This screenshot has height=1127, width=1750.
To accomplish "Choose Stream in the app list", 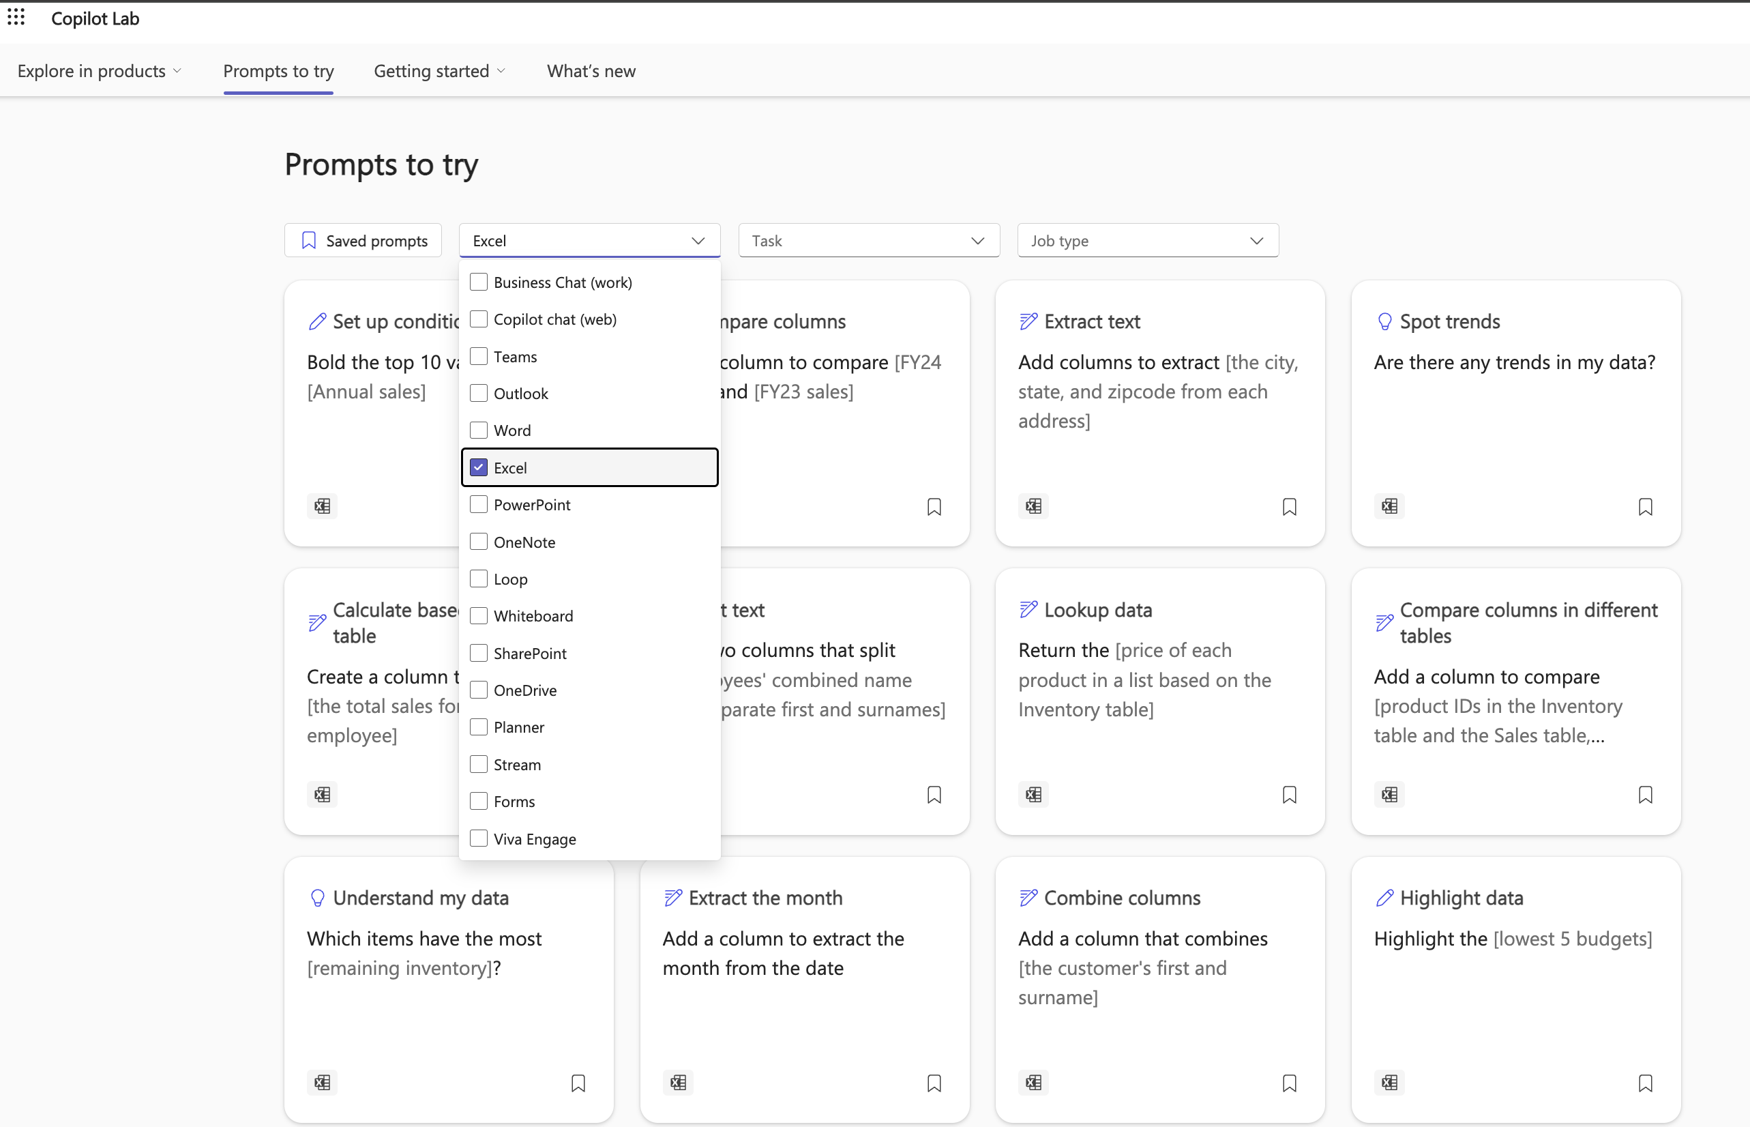I will pos(590,765).
